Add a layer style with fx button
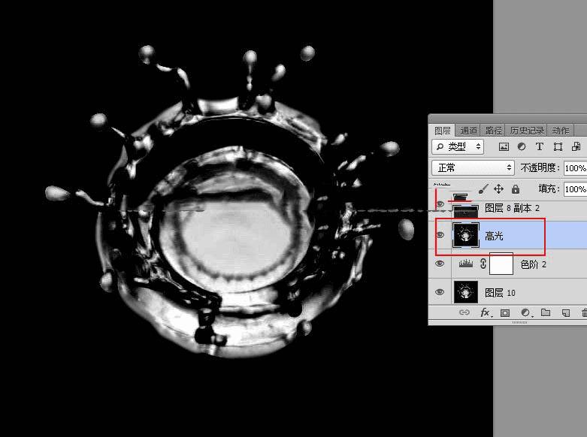The image size is (587, 437). tap(485, 313)
